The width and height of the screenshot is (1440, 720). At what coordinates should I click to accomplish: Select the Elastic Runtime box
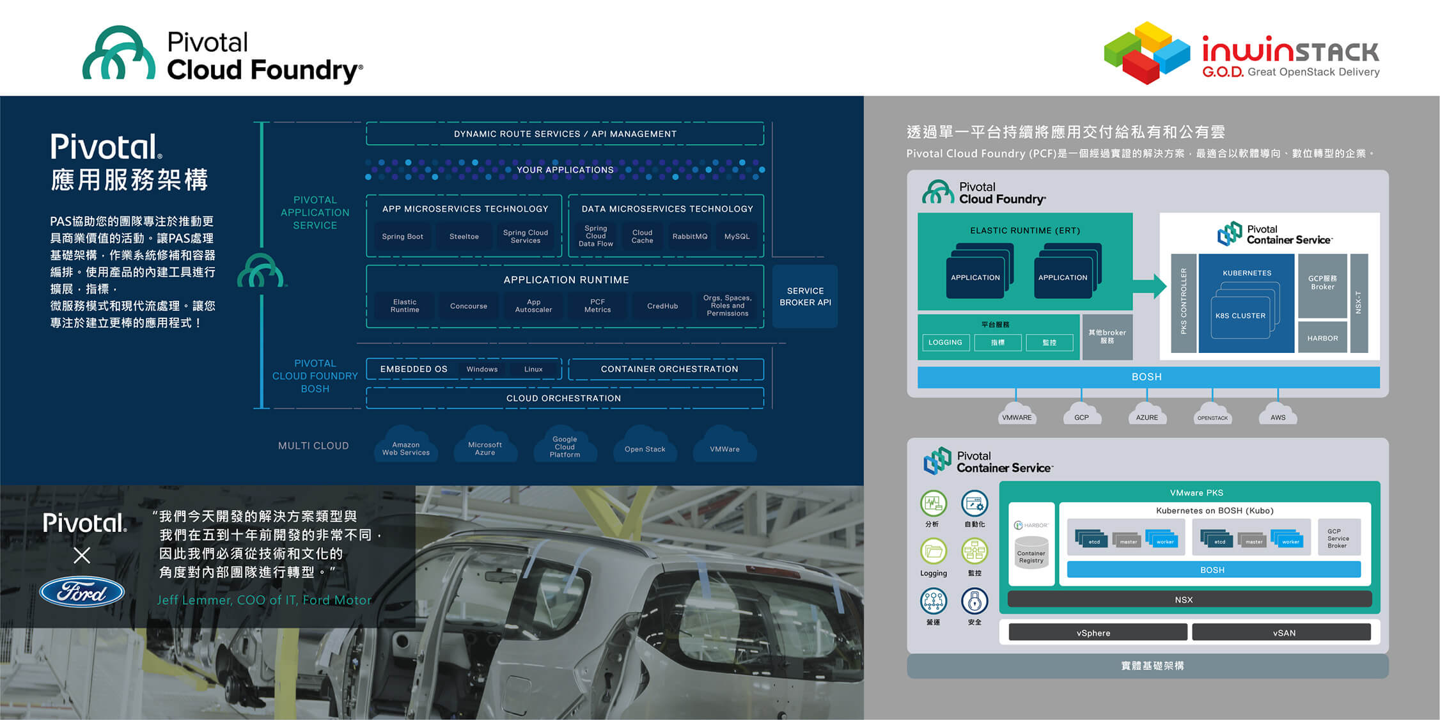tap(405, 306)
